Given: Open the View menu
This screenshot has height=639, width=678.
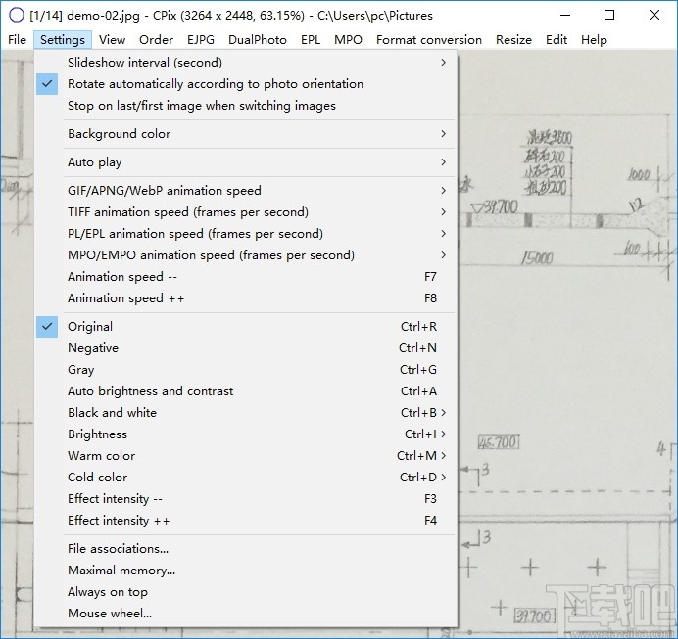Looking at the screenshot, I should [x=112, y=40].
